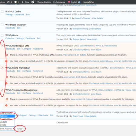136x136 pixels.
Task: Click Registered under WPML Multilingual CMS
Action: pyautogui.click(x=38, y=49)
